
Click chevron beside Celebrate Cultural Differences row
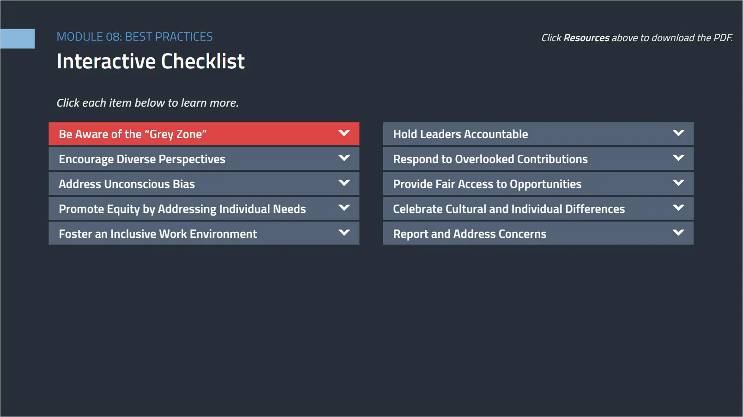pos(678,208)
